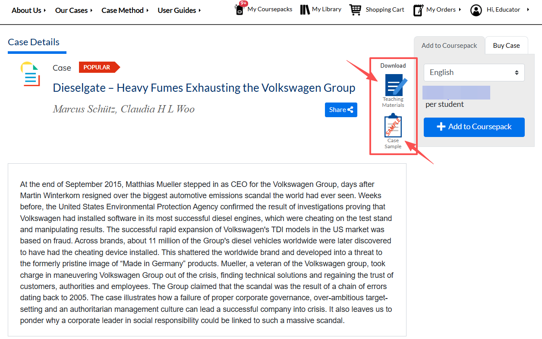Select the Case Details tab heading
The width and height of the screenshot is (542, 339).
pyautogui.click(x=34, y=42)
